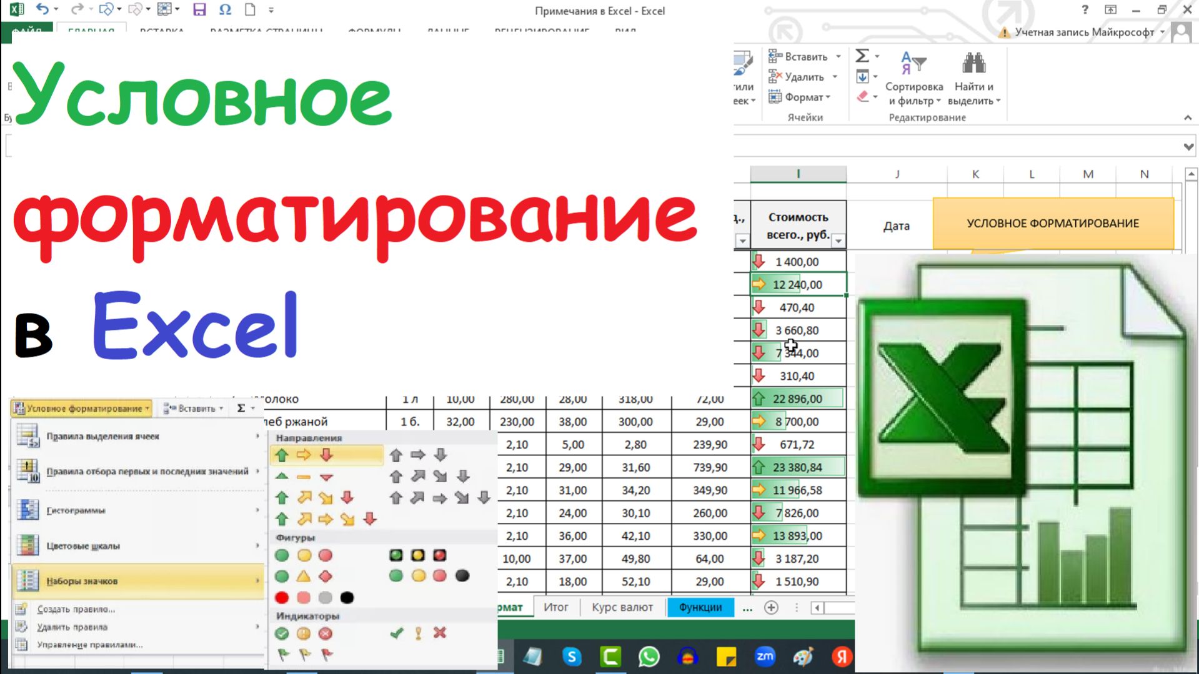The image size is (1199, 674).
Task: Open the Цветовые шкалы submenu
Action: tap(137, 546)
